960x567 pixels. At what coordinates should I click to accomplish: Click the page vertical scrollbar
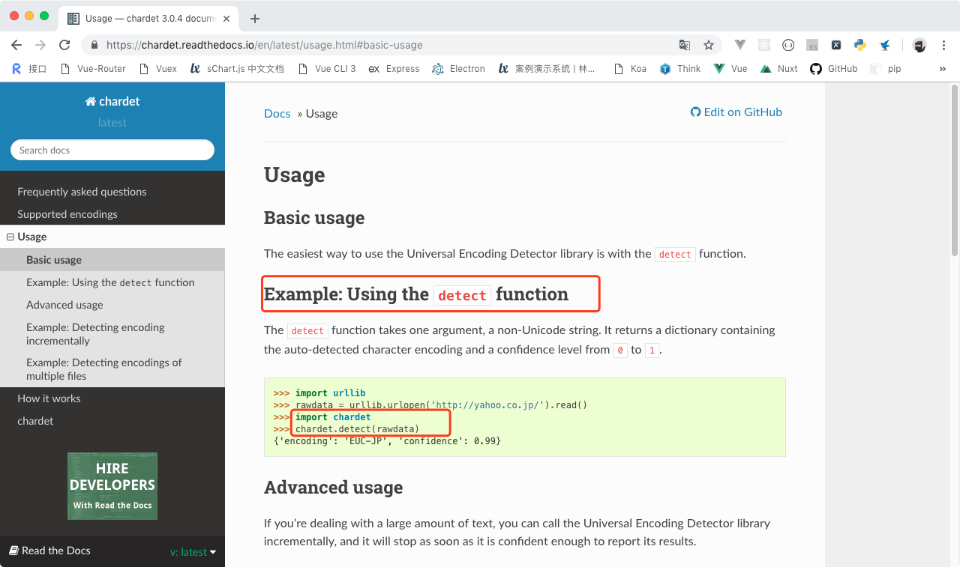pos(954,169)
